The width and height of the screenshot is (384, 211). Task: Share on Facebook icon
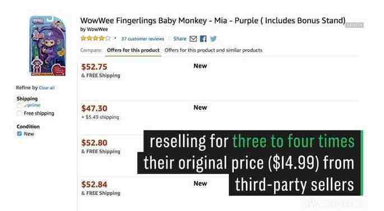(203, 39)
